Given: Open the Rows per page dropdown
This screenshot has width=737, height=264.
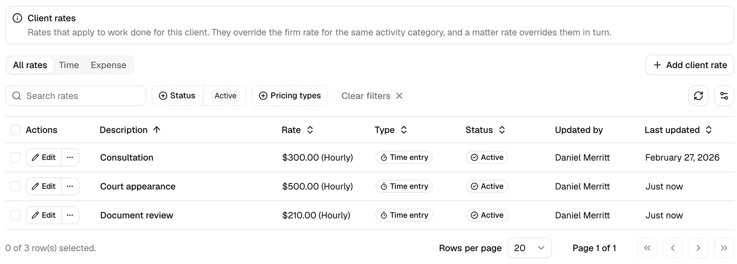Looking at the screenshot, I should 529,248.
